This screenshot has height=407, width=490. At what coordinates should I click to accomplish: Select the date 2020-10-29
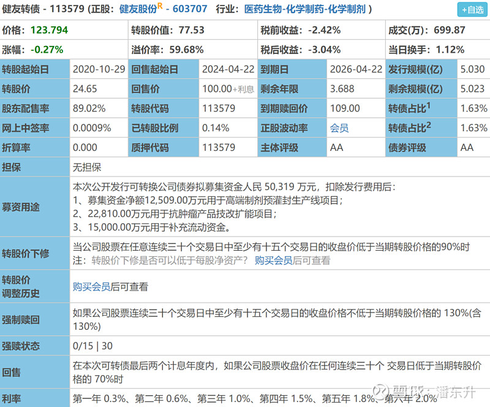pyautogui.click(x=99, y=69)
